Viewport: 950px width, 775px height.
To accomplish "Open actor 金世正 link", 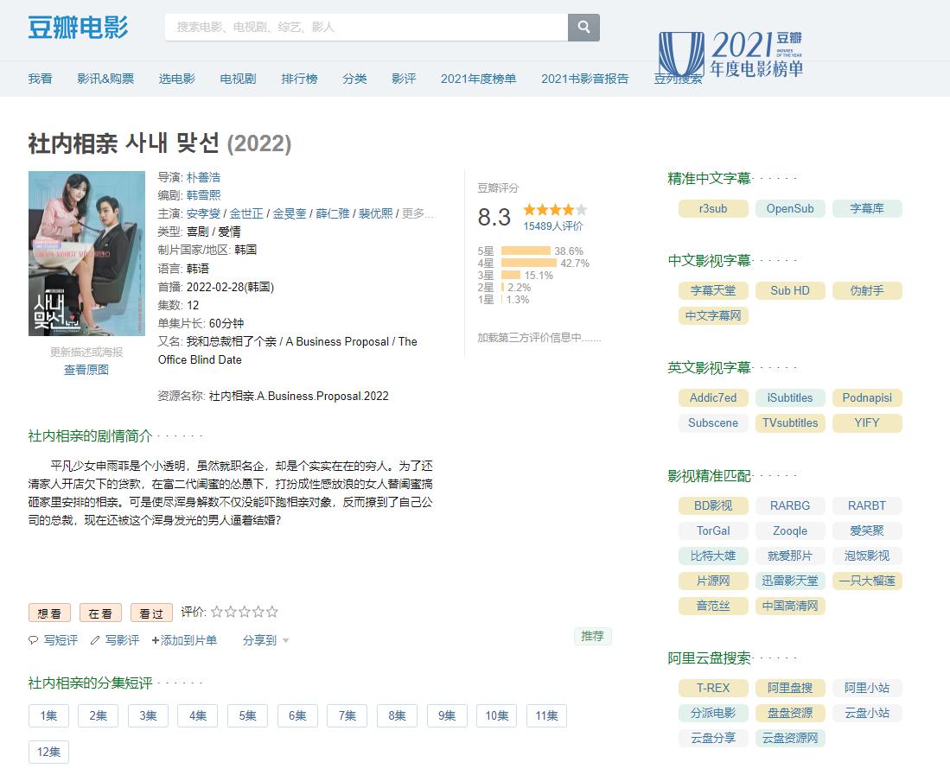I will (x=246, y=213).
